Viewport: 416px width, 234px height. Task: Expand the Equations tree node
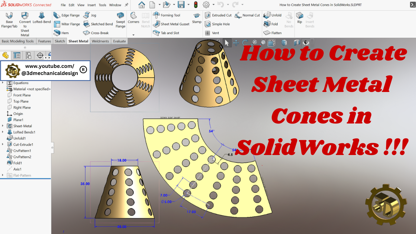pos(3,83)
